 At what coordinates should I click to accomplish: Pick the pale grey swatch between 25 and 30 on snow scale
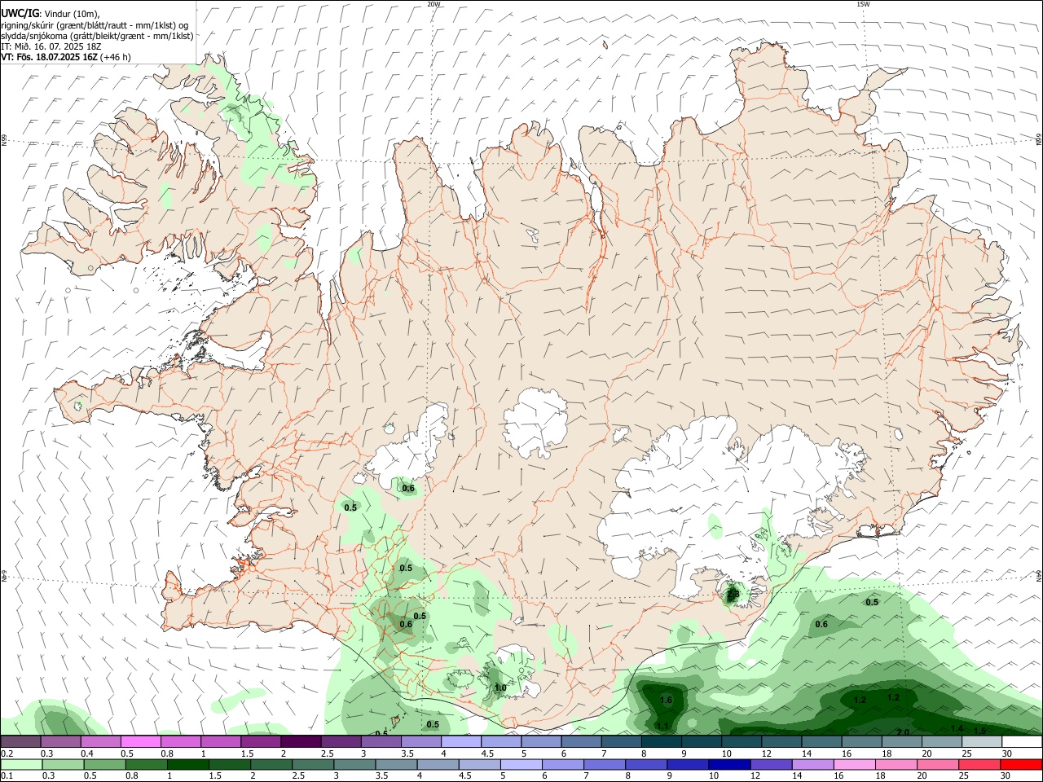(982, 741)
